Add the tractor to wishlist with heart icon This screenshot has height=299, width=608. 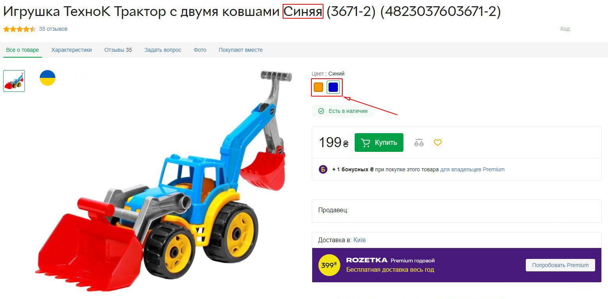click(438, 142)
